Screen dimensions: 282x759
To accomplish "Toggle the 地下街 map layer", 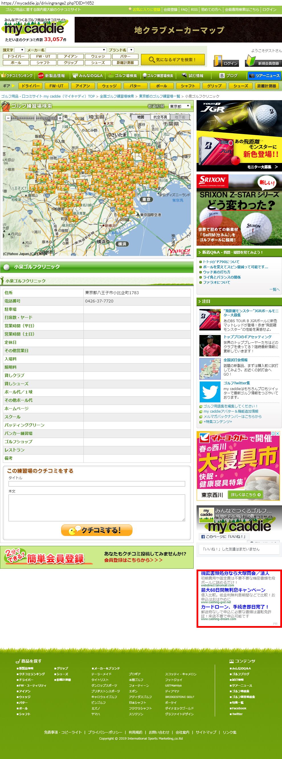I will click(180, 117).
